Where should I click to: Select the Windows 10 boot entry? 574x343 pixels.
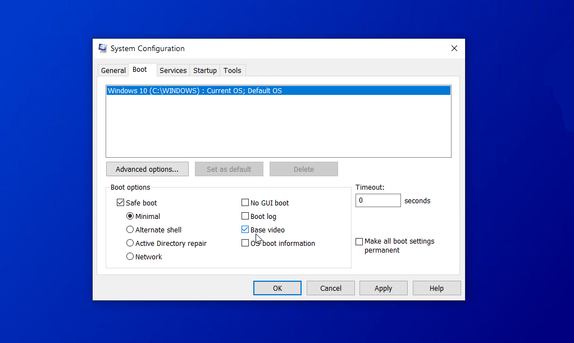[278, 90]
